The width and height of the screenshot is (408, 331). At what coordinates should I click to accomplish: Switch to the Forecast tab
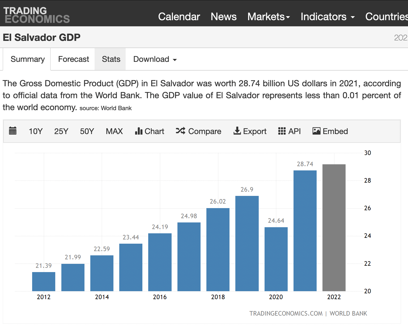point(74,59)
